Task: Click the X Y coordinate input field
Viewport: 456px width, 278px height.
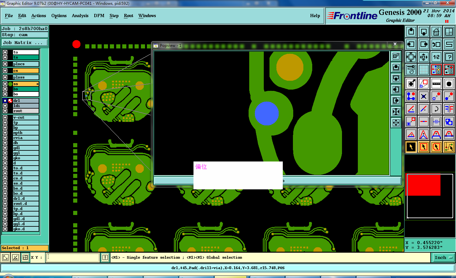Action: point(73,257)
